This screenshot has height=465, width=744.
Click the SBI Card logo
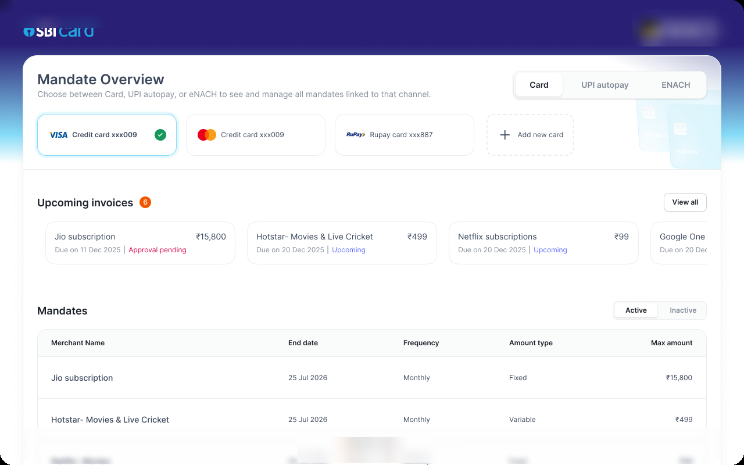tap(59, 31)
